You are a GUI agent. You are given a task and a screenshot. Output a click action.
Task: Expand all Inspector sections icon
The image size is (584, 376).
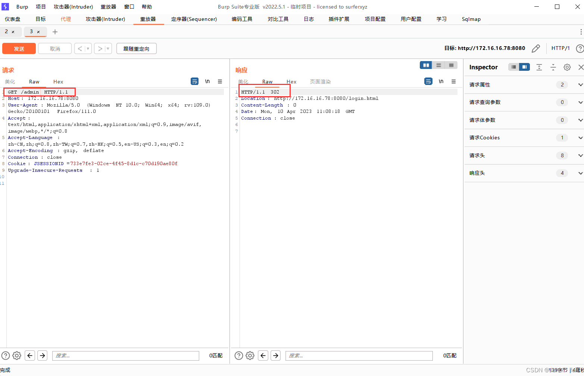coord(539,67)
